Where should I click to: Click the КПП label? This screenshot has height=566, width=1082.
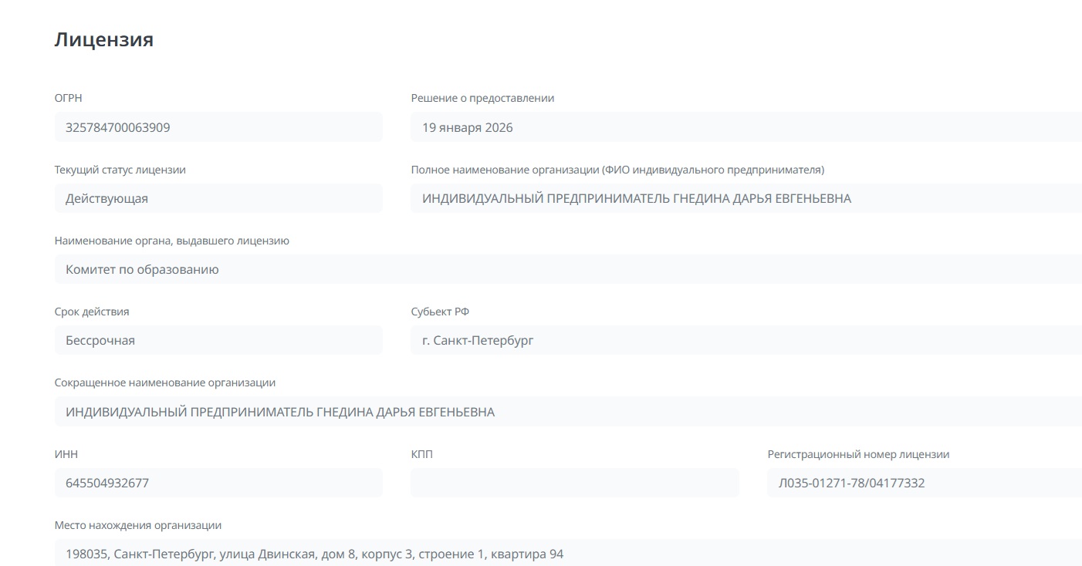tap(422, 454)
